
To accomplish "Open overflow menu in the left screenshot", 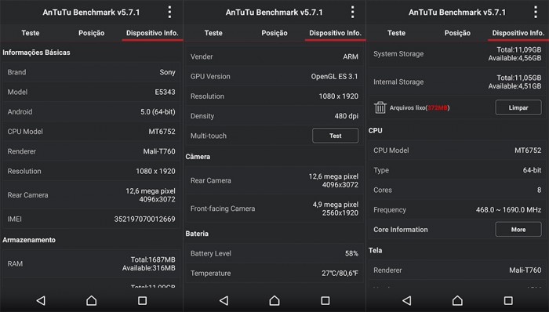I will (x=169, y=13).
